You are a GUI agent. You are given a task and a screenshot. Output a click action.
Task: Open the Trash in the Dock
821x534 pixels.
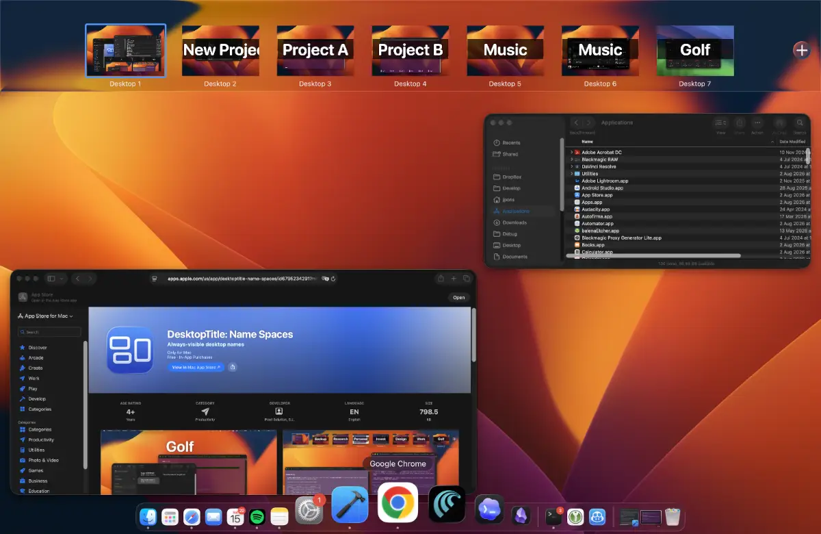(x=673, y=517)
